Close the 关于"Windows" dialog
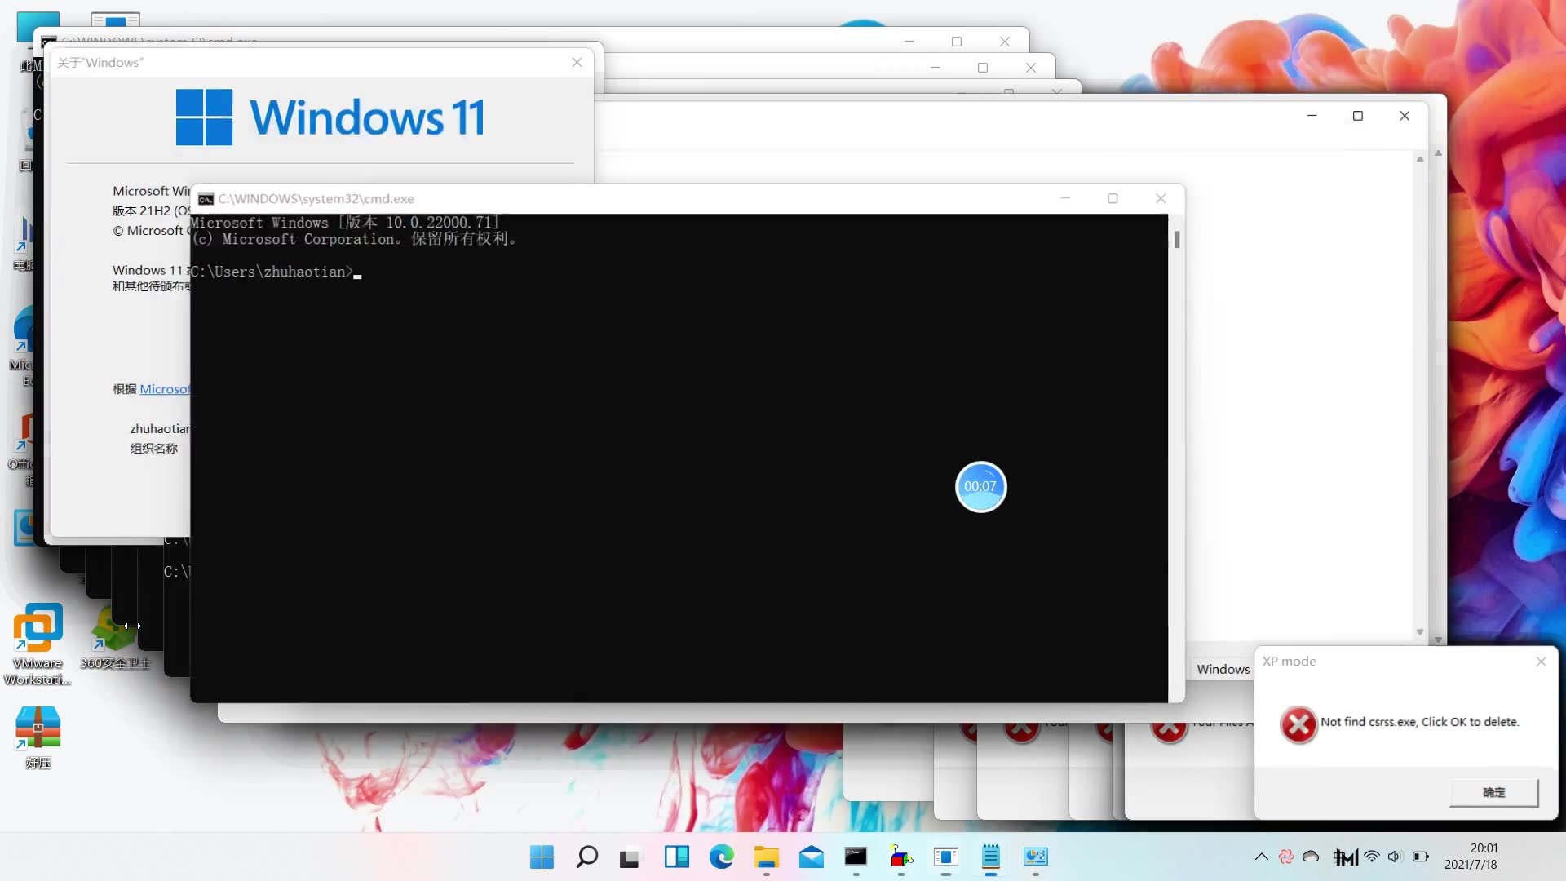The width and height of the screenshot is (1566, 881). coord(577,62)
